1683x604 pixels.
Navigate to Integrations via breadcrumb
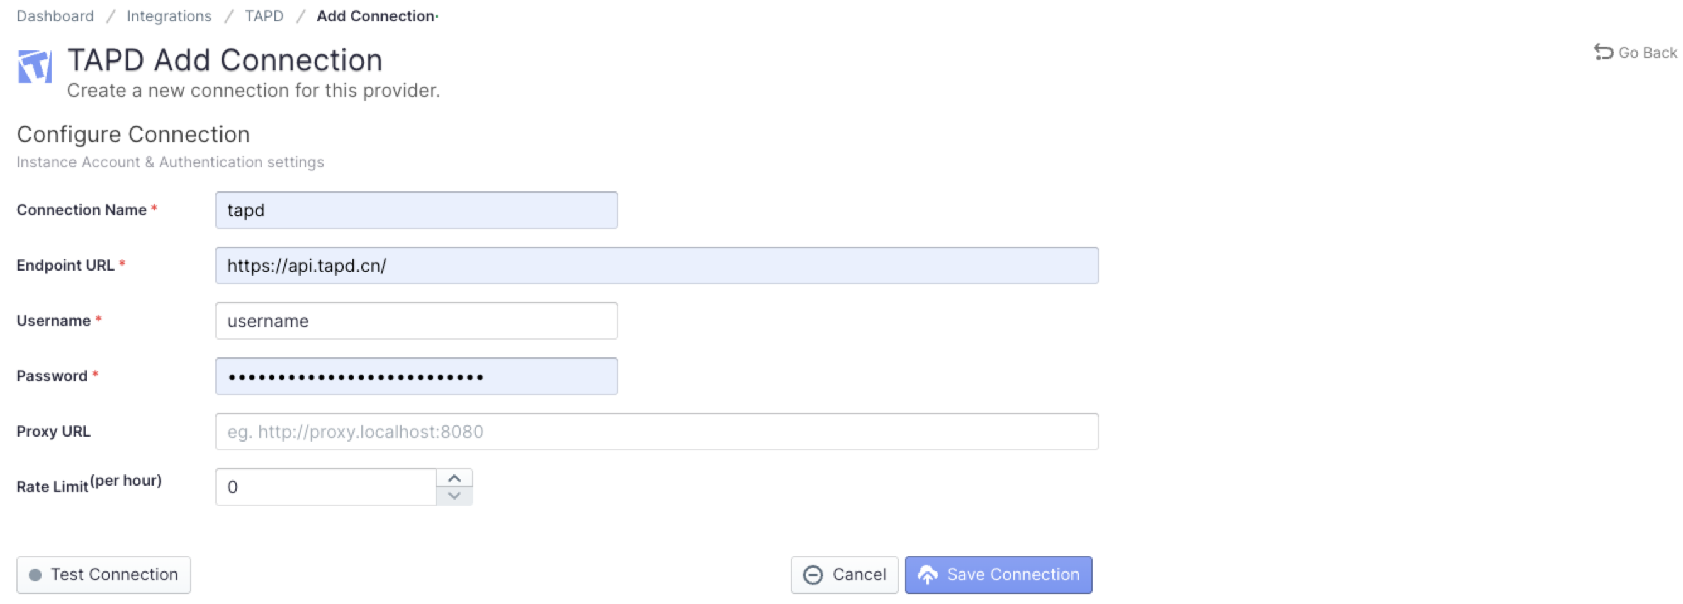[169, 16]
